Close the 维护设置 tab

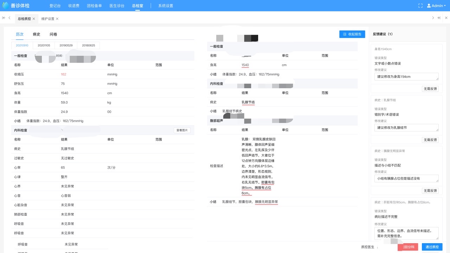point(57,19)
